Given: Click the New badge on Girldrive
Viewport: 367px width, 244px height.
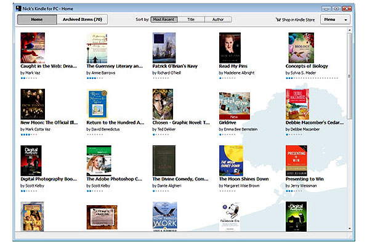Looking at the screenshot, I should tap(234, 116).
